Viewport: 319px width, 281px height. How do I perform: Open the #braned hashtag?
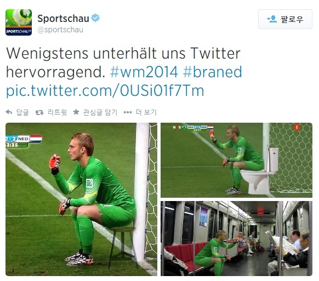click(x=213, y=72)
